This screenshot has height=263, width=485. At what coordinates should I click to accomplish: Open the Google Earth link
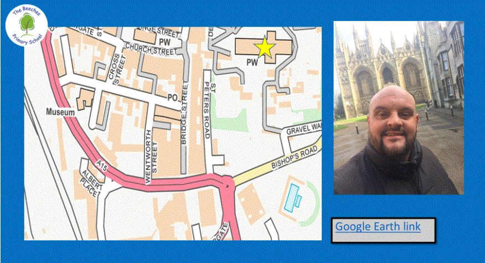tap(378, 226)
